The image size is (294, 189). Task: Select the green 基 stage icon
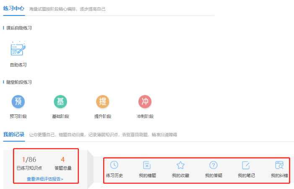[x=60, y=101]
